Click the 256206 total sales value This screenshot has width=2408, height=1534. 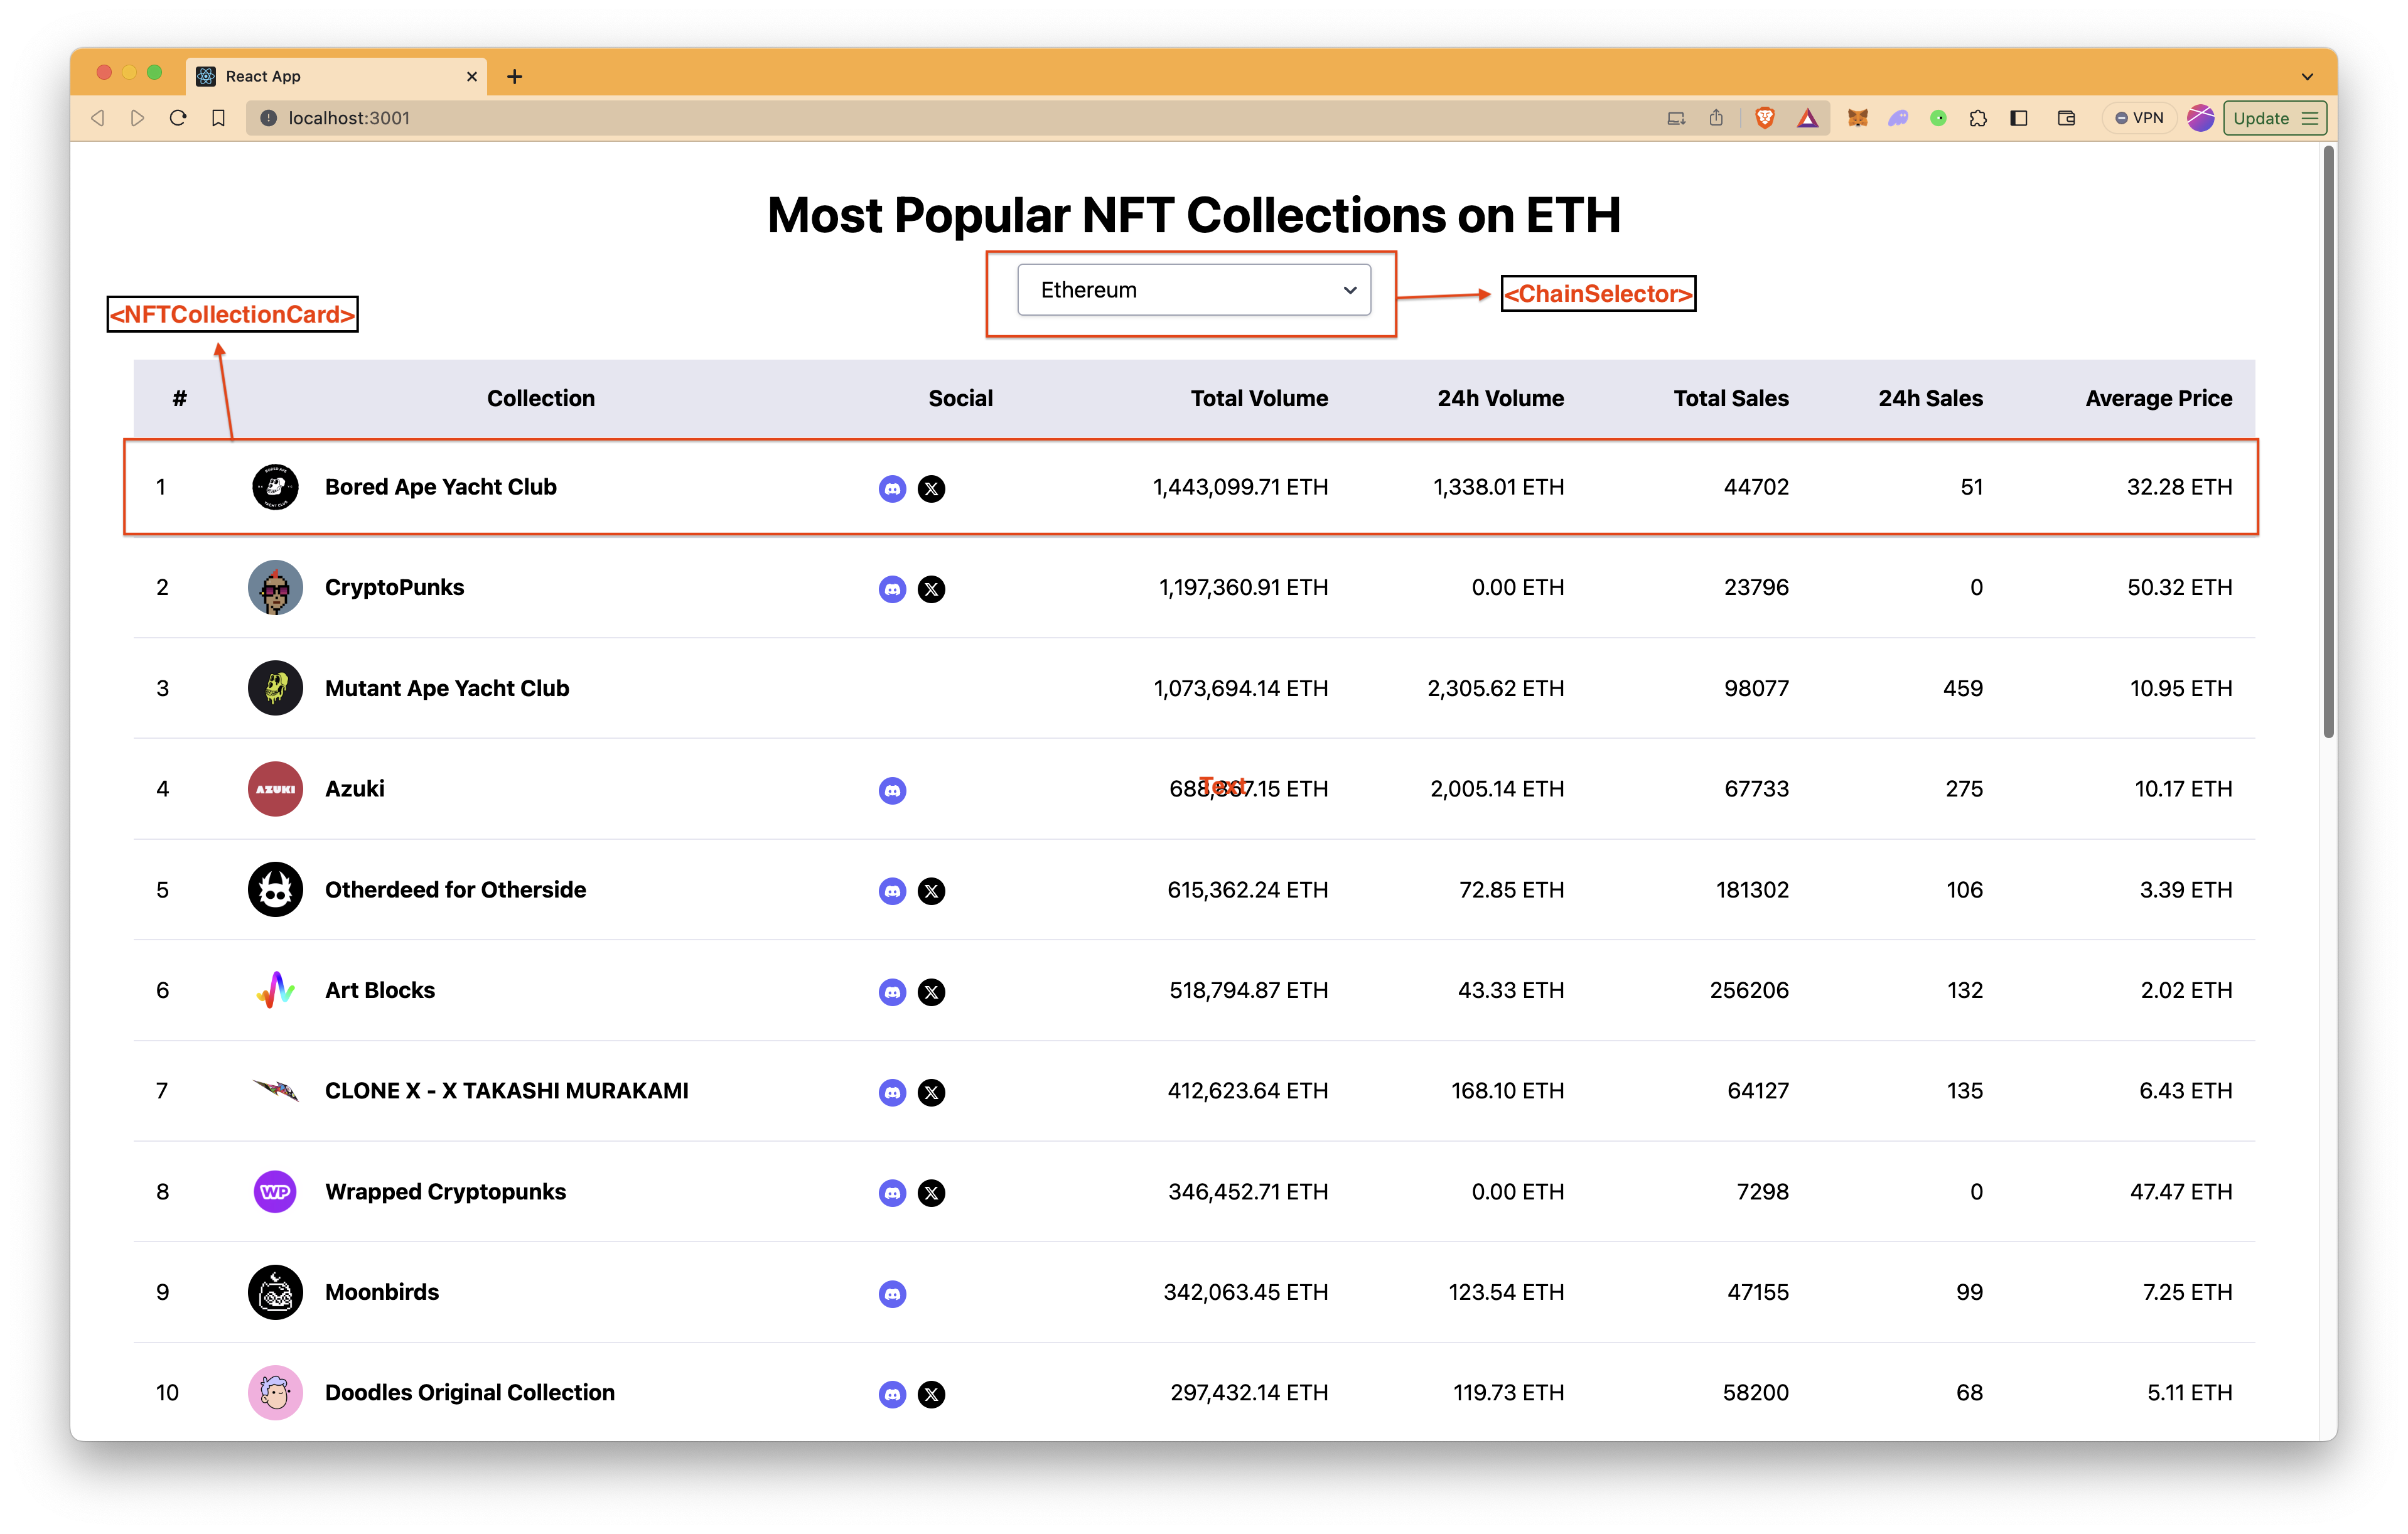[1749, 990]
